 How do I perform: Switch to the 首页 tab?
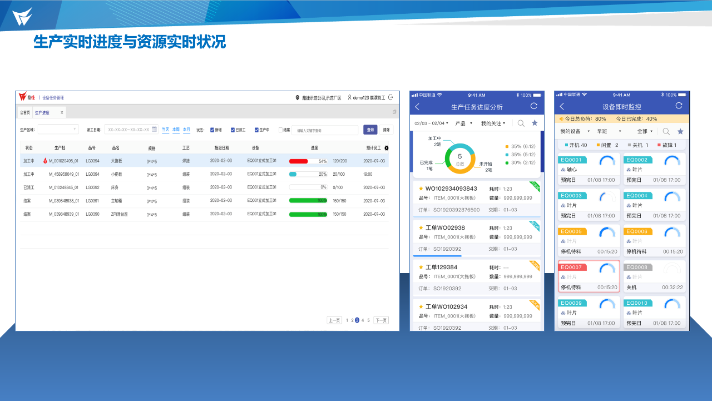tap(25, 112)
